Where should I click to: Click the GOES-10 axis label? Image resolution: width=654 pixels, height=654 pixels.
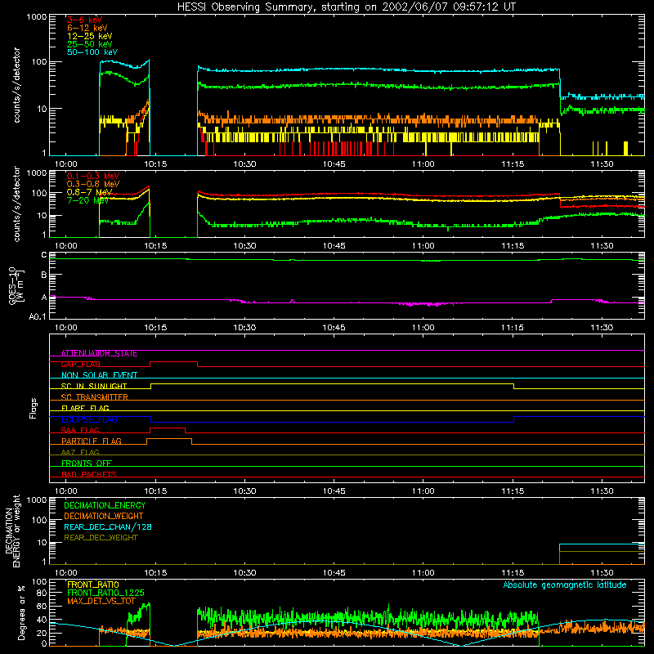[16, 285]
